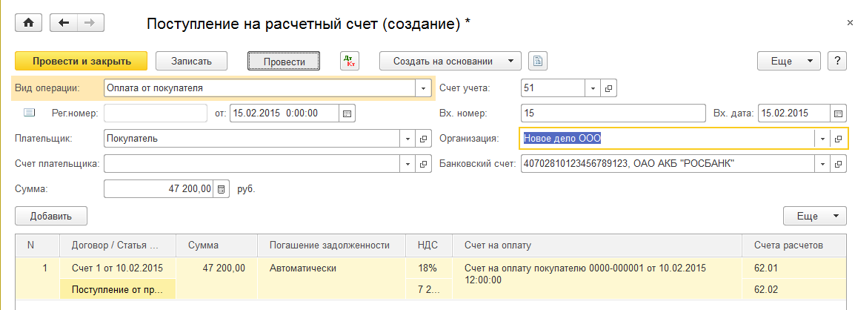Click the document date field 15.02.2015 0:00:00
Viewport: 855px width, 310px height.
[285, 113]
